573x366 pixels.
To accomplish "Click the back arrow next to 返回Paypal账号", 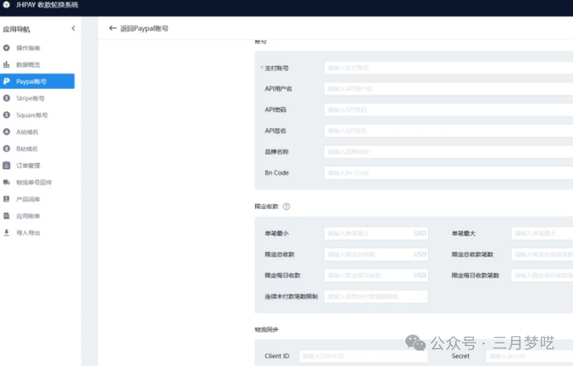I will click(x=112, y=28).
